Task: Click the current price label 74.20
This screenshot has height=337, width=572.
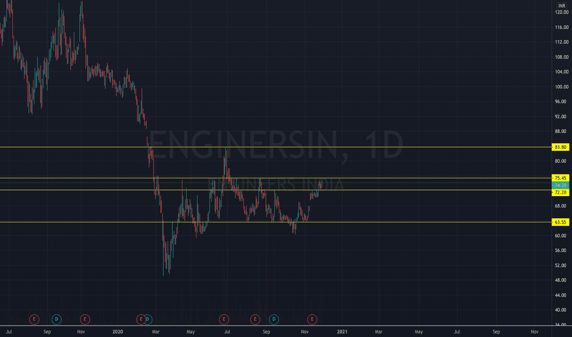Action: [560, 186]
